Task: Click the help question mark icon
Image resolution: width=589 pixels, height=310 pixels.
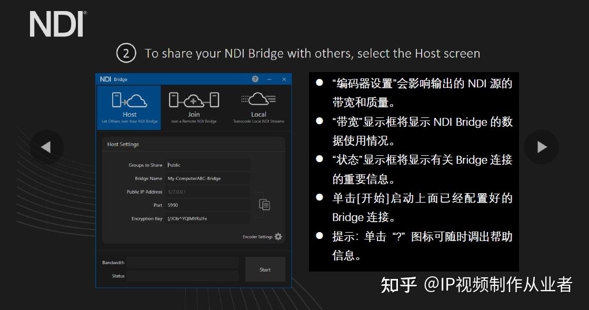Action: (x=255, y=78)
